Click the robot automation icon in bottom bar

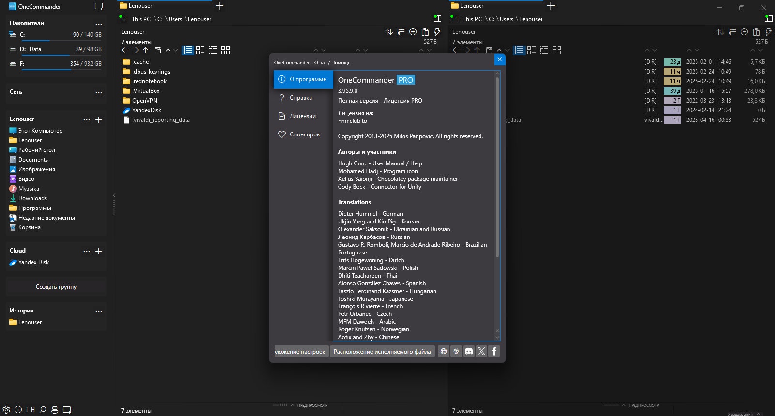point(55,409)
